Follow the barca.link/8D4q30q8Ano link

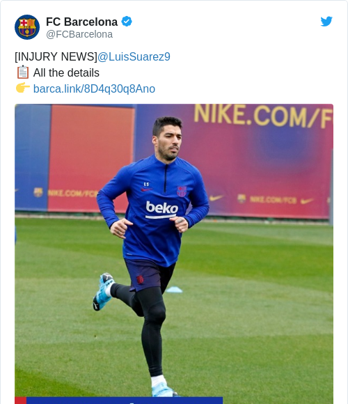(x=94, y=88)
